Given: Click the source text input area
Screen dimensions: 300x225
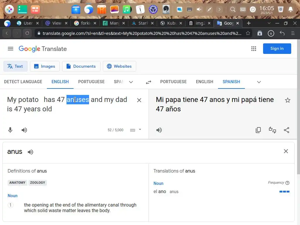Looking at the screenshot, I should click(69, 104).
